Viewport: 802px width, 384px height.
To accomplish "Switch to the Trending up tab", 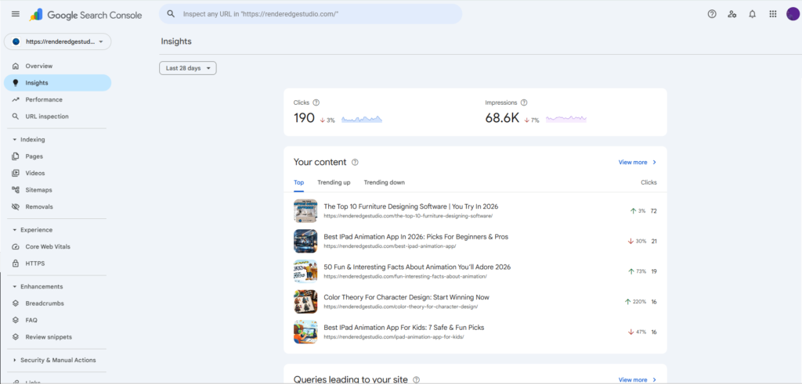I will click(334, 182).
